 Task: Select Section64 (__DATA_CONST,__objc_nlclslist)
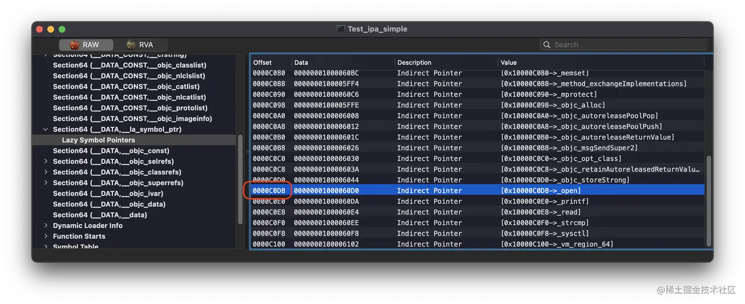pyautogui.click(x=129, y=76)
